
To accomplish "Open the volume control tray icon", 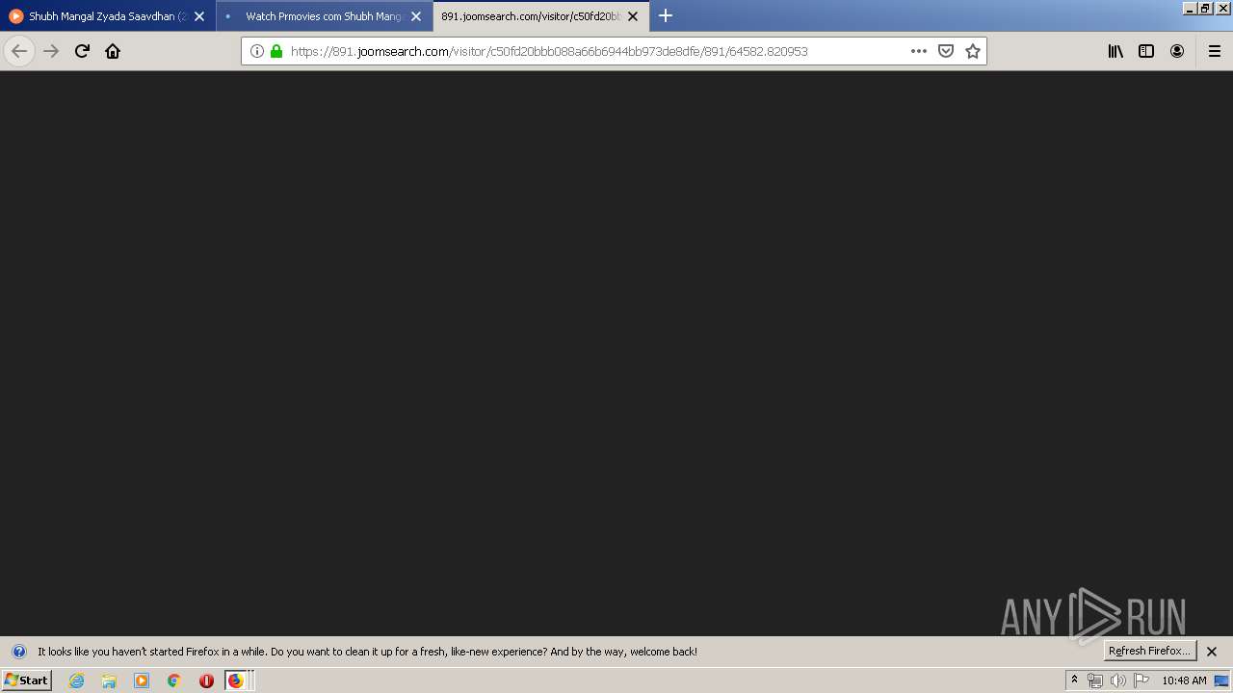I will click(1117, 680).
